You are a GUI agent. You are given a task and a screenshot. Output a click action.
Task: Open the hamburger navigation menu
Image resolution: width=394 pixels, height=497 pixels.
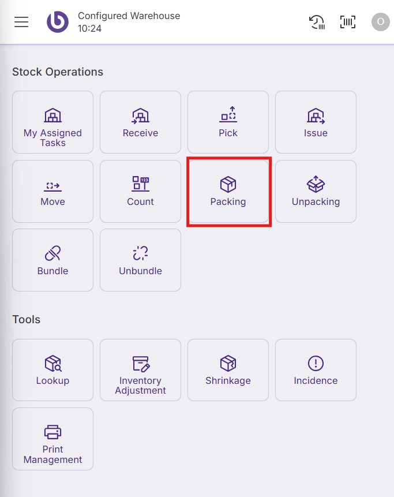pyautogui.click(x=21, y=22)
